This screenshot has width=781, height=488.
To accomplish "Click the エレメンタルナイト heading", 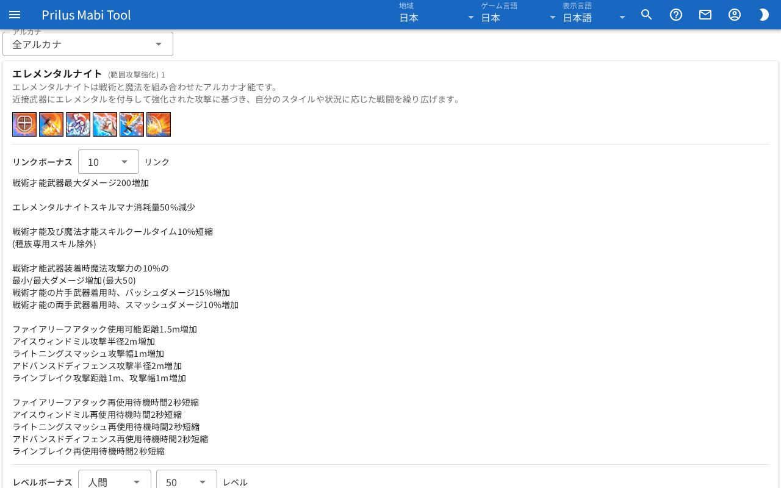I will [57, 74].
